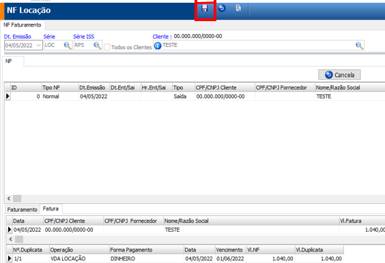Click the Normal cell in NF grid
Image resolution: width=385 pixels, height=263 pixels.
point(60,96)
